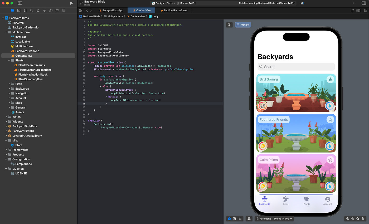The image size is (369, 224).
Task: Open the Bookmark navigator
Action: 25,11
